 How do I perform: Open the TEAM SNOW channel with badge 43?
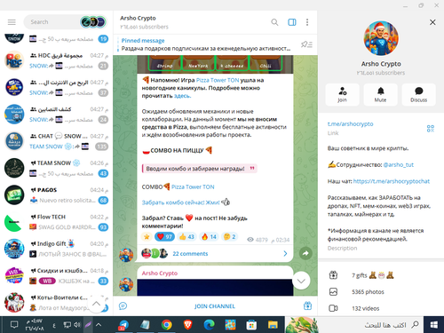(56, 168)
